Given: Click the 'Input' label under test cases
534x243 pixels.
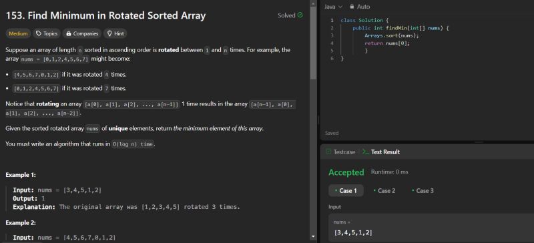Looking at the screenshot, I should pyautogui.click(x=334, y=207).
